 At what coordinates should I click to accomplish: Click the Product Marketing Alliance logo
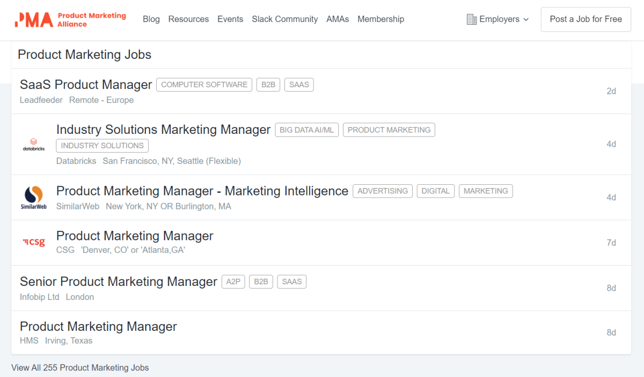[70, 19]
